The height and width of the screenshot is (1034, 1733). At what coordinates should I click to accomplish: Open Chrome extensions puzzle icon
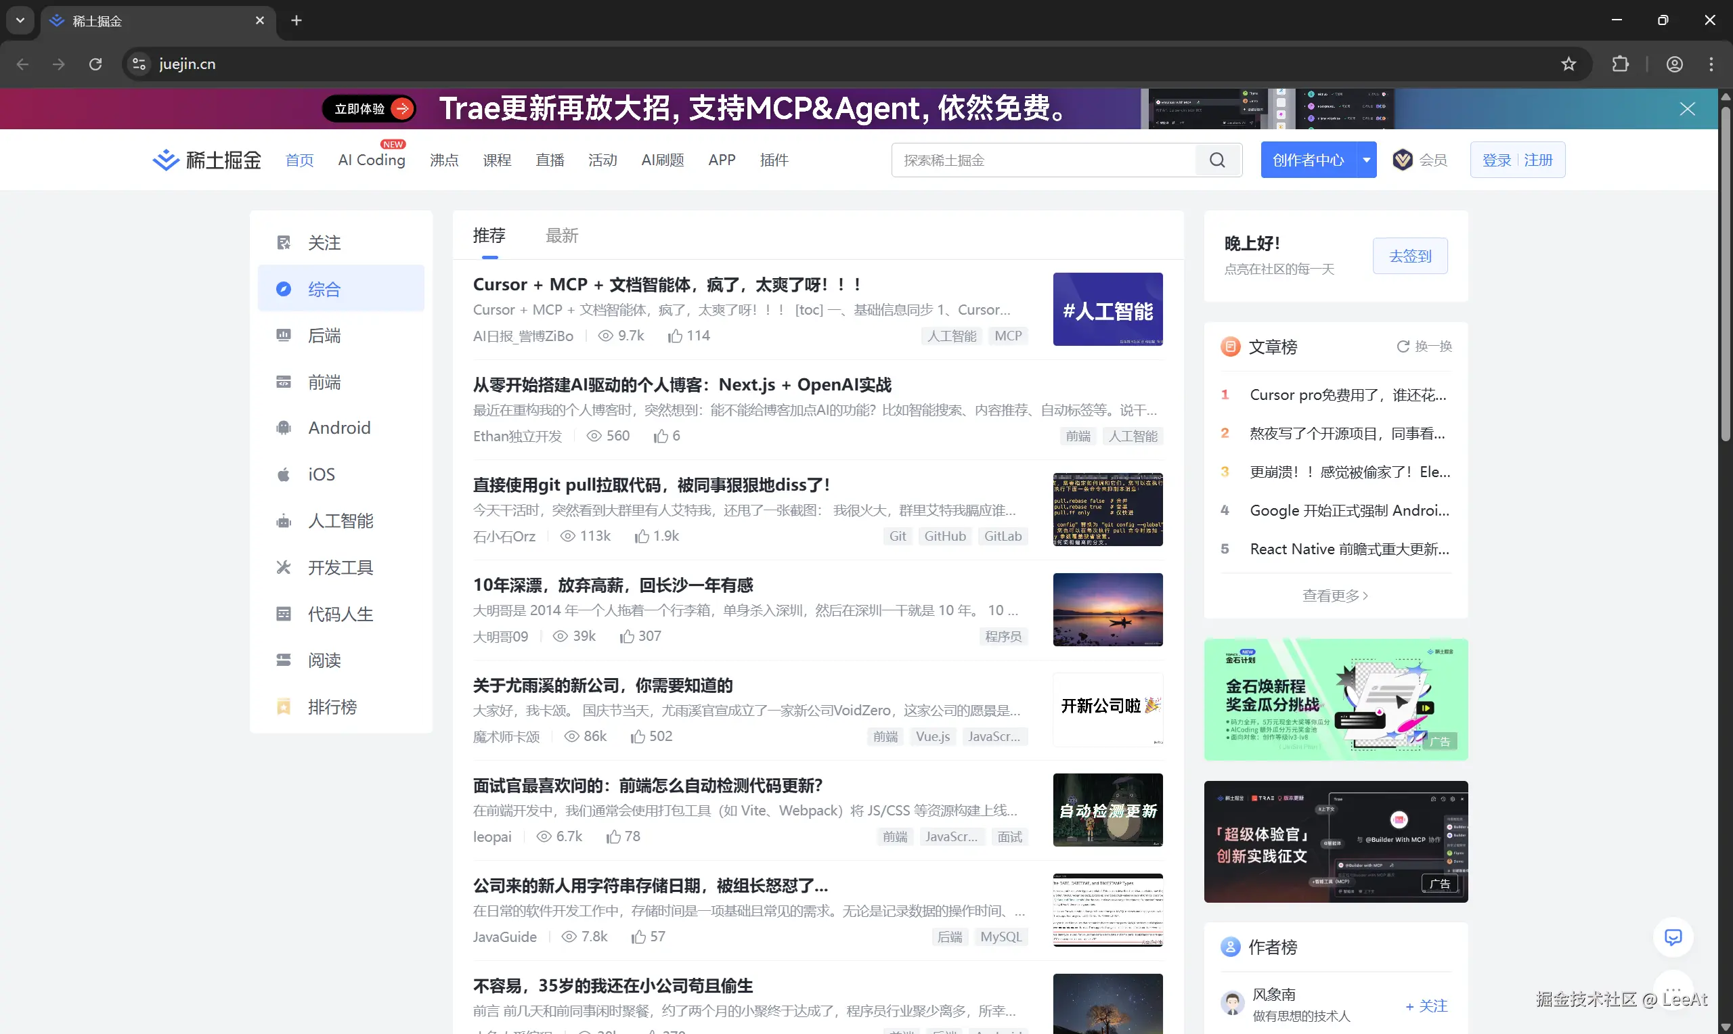tap(1620, 64)
